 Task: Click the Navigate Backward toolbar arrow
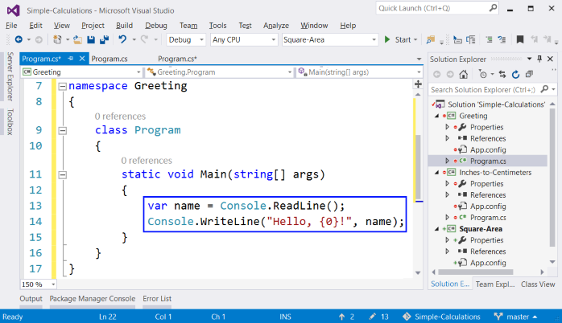coord(19,39)
